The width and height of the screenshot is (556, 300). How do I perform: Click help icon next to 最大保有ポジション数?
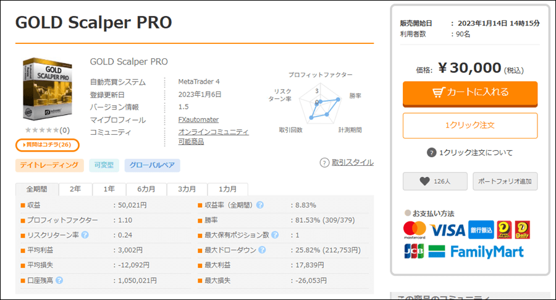pyautogui.click(x=275, y=234)
